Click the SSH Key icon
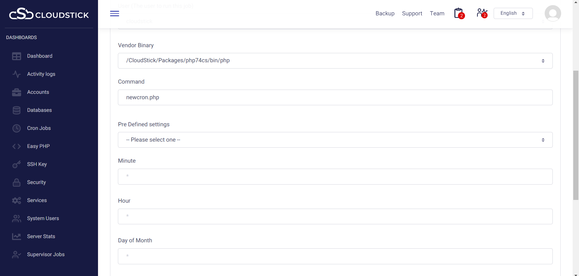 17,164
